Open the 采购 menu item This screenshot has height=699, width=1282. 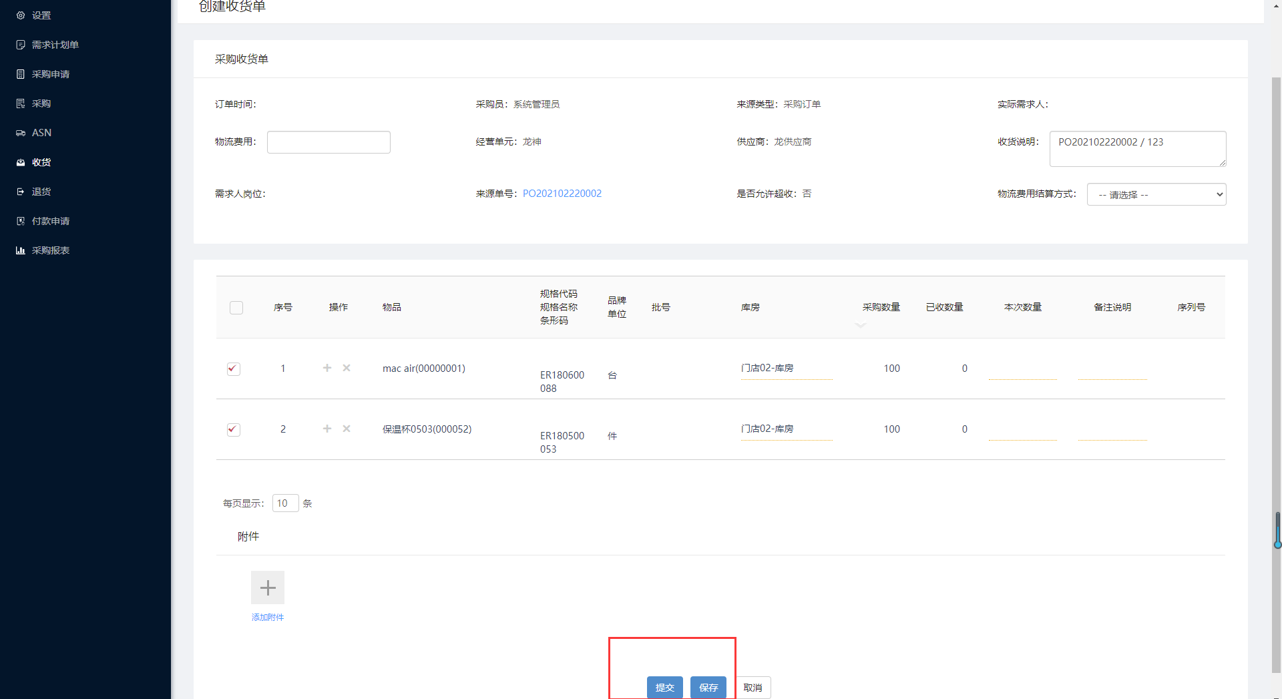[41, 103]
